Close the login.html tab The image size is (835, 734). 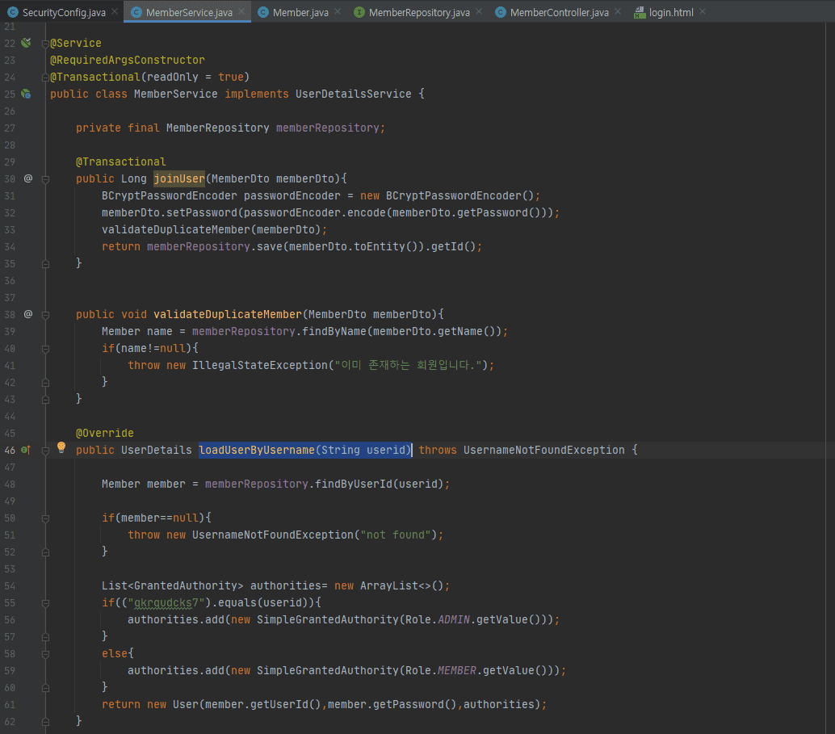703,11
